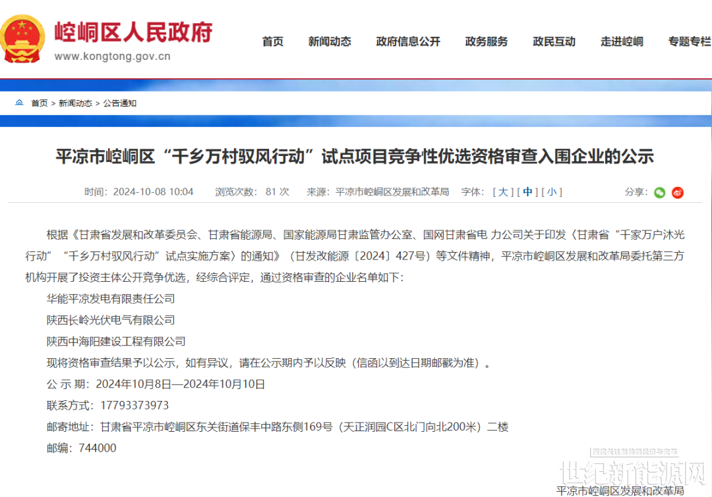The image size is (712, 497).
Task: Click source 平凉市崆峒区发展和改革局 in meta line
Action: 392,192
